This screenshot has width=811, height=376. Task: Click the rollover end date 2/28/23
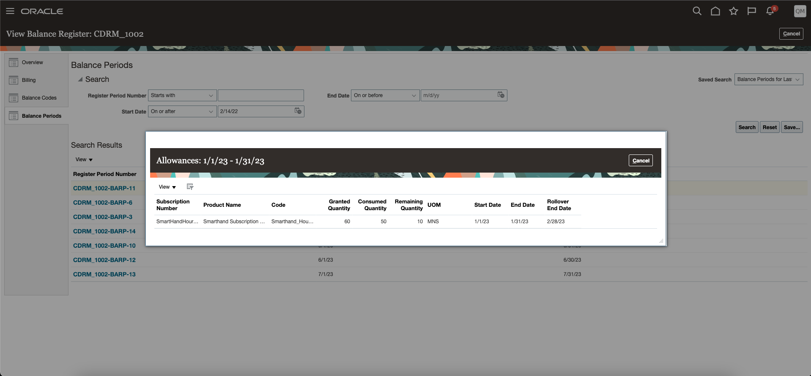(x=556, y=222)
